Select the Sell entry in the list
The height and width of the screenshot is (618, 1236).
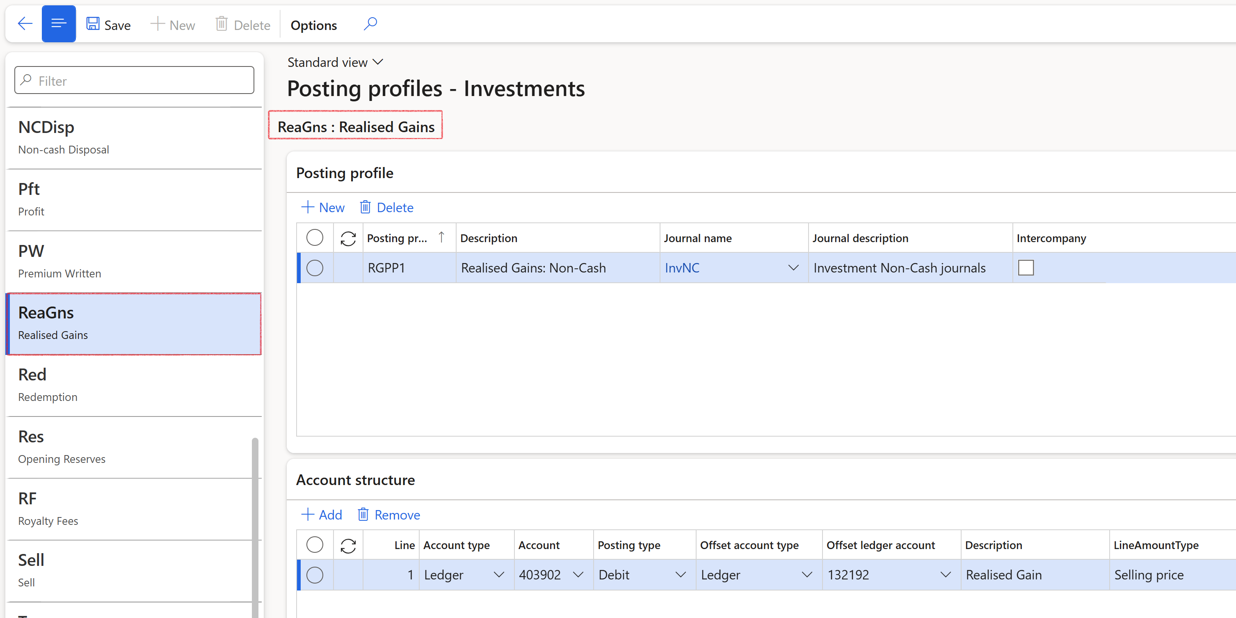click(130, 571)
